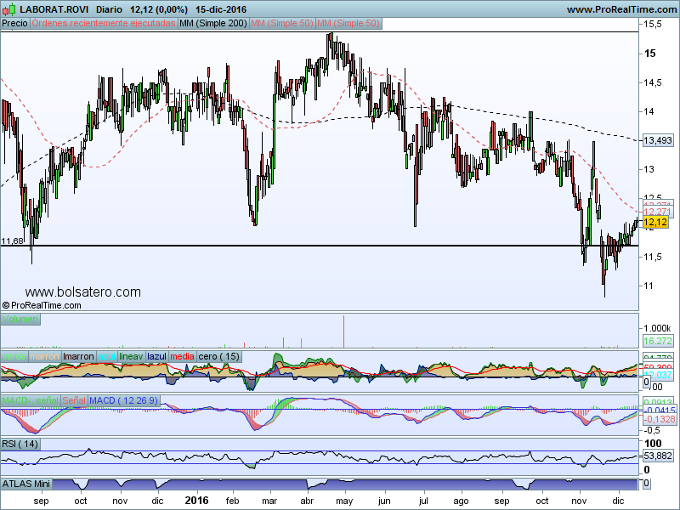Click the www.bolsatero.com watermark link

coord(83,292)
